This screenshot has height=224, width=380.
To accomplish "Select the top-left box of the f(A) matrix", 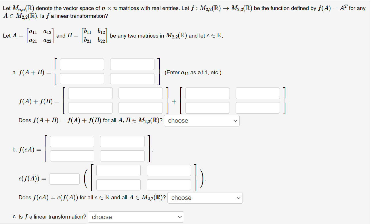I will [90, 93].
